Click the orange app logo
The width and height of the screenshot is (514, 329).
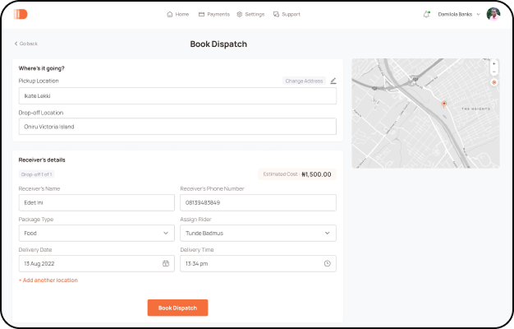[x=21, y=14]
